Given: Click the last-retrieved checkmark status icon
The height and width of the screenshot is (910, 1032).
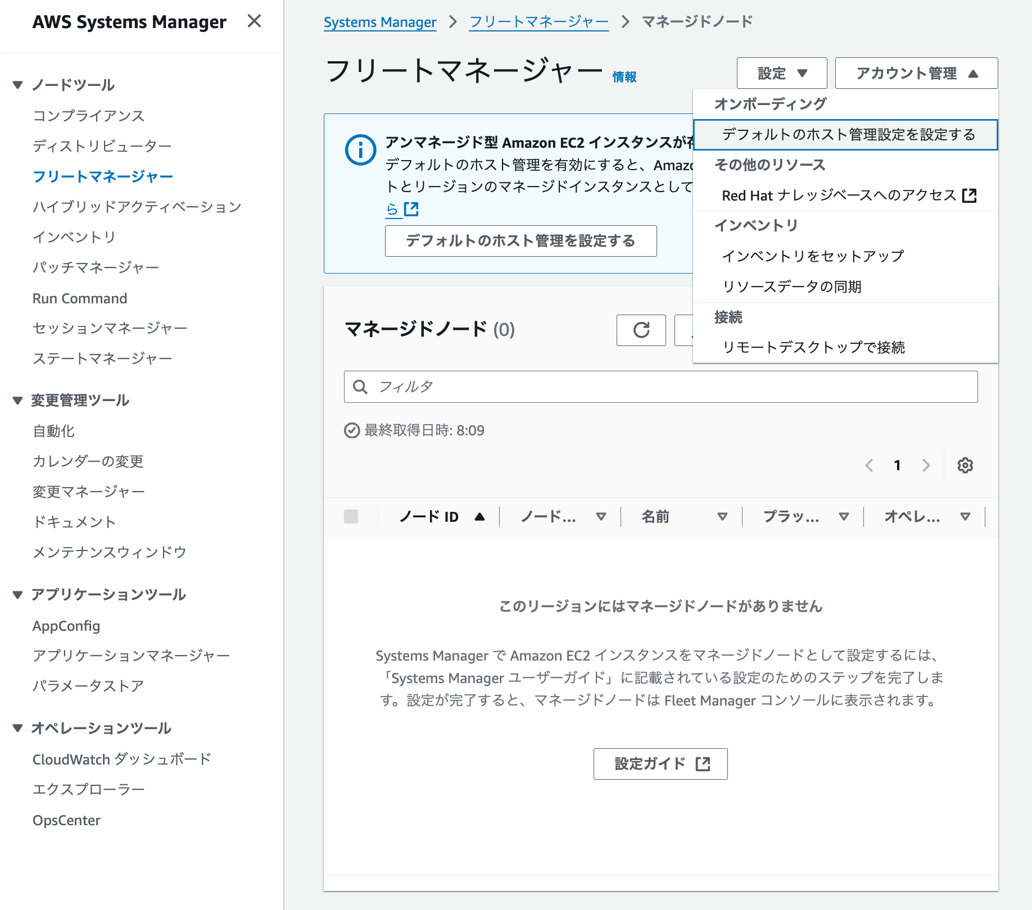Looking at the screenshot, I should coord(352,430).
